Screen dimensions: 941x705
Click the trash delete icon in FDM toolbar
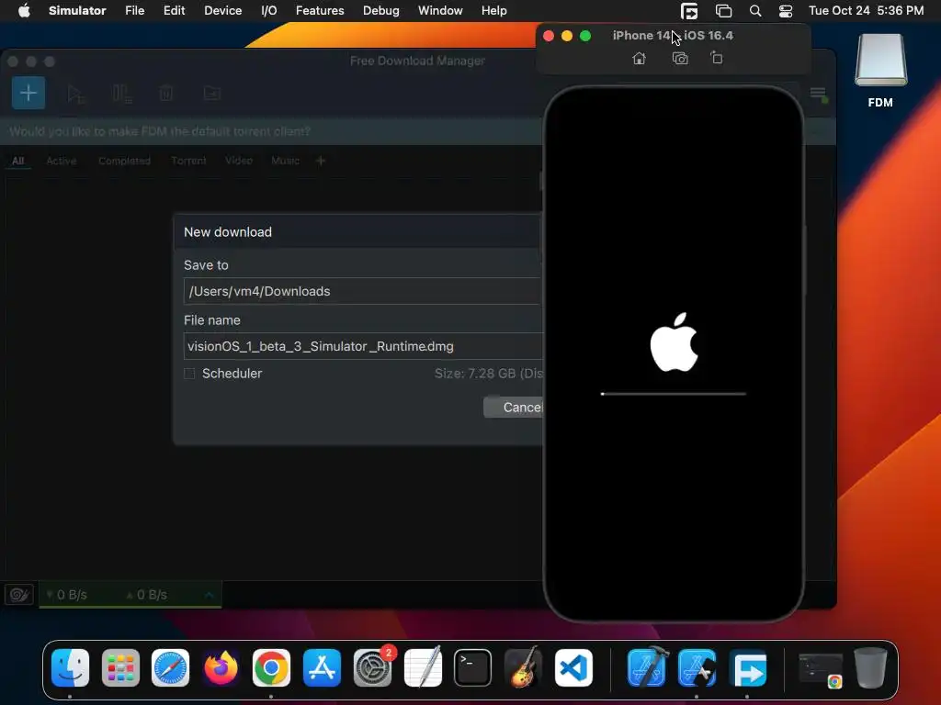coord(166,94)
